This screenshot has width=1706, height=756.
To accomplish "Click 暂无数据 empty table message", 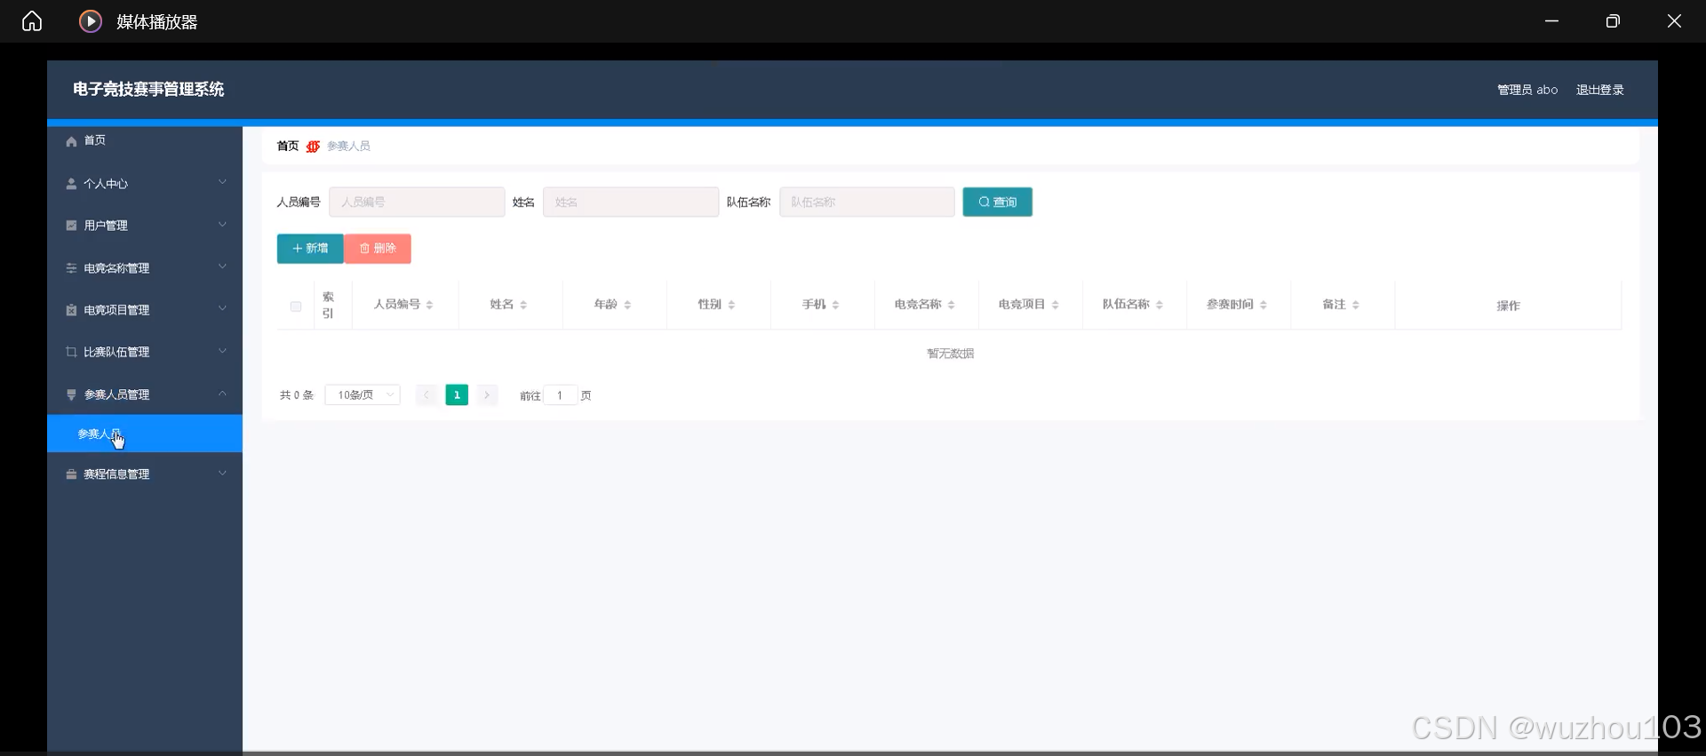I will point(950,354).
